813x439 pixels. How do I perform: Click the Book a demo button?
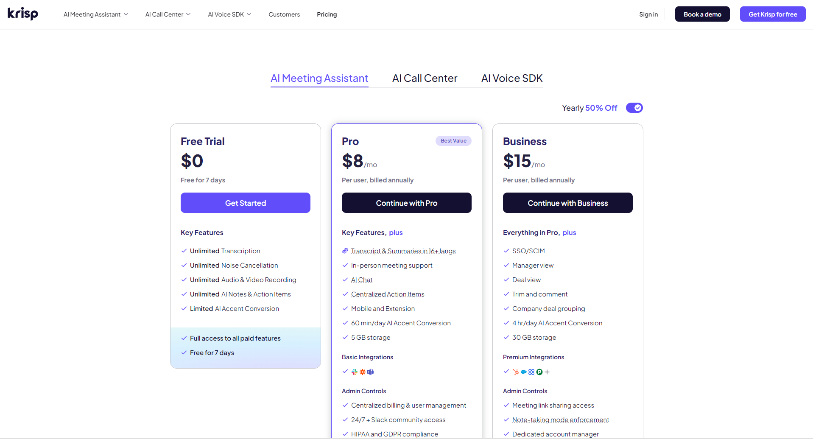(x=702, y=14)
